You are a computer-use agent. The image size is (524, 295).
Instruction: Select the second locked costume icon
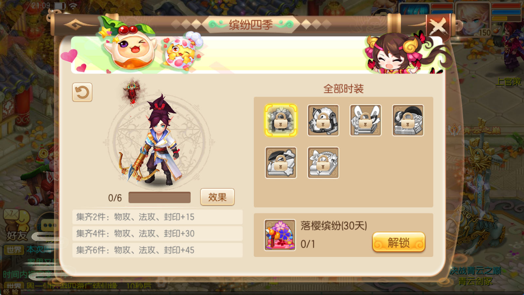tap(323, 120)
